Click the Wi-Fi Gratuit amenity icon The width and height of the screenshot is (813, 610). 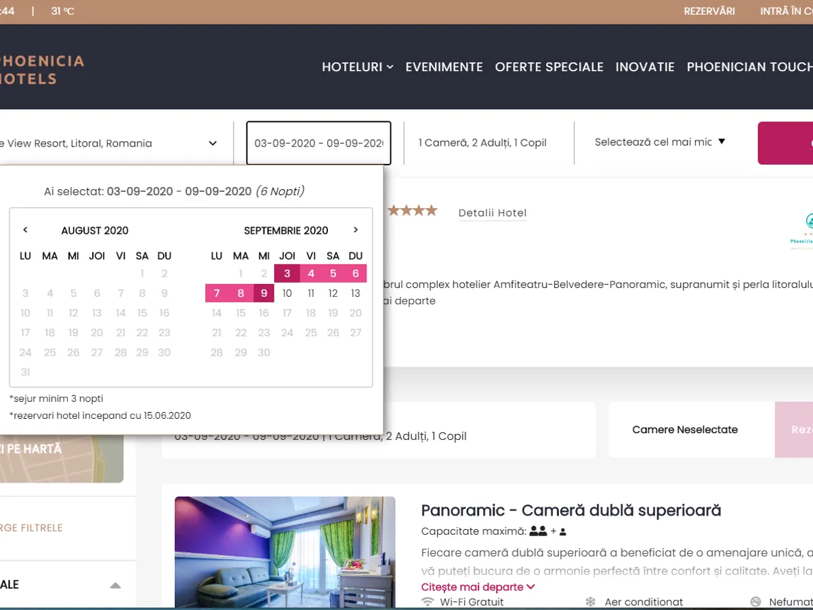coord(428,602)
